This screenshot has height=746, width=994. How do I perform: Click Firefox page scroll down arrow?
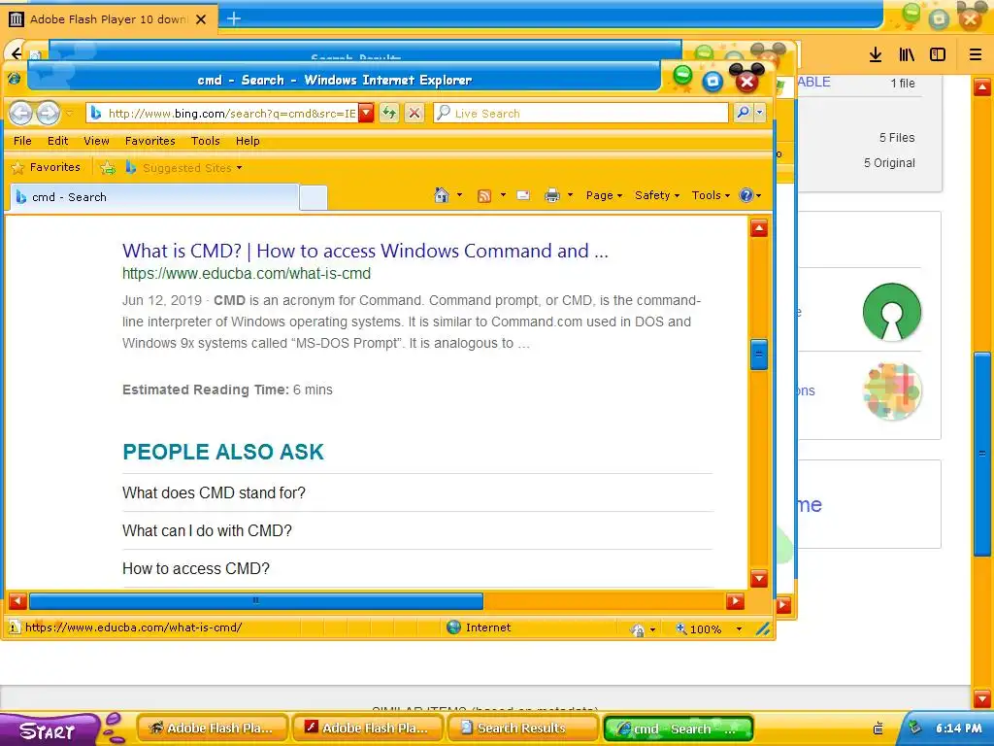coord(982,698)
